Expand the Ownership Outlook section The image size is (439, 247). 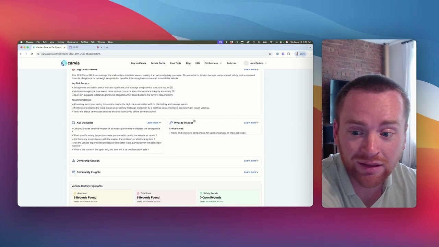coord(165,161)
